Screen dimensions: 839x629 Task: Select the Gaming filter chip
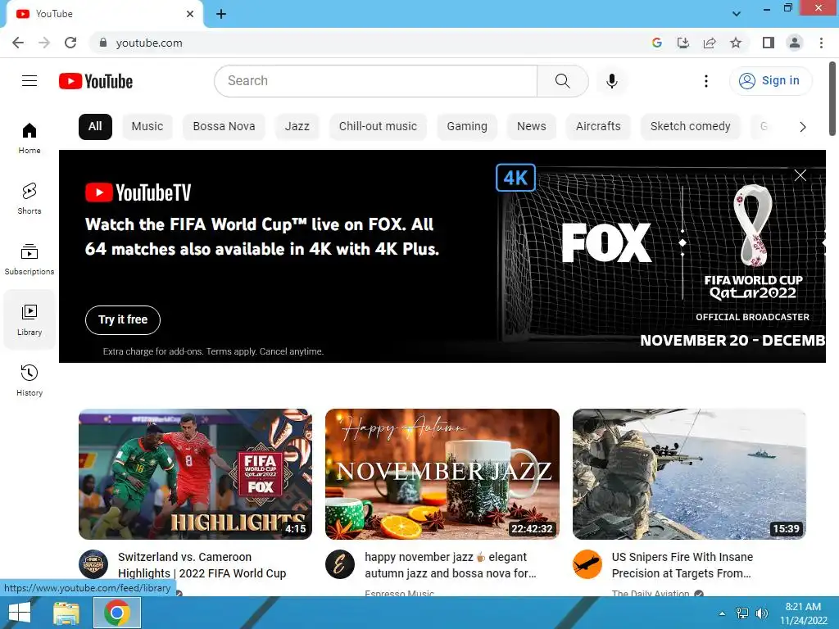467,127
